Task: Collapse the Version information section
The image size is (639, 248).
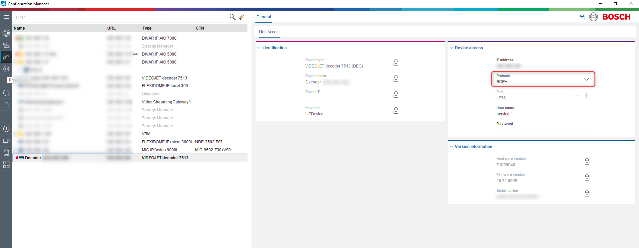Action: [x=452, y=147]
